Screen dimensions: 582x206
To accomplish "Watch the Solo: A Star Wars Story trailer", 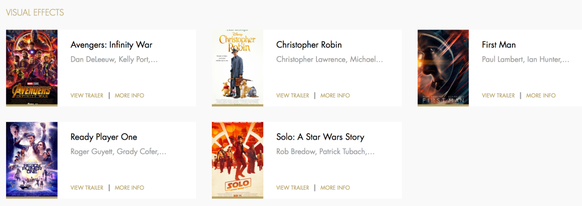I will click(293, 188).
